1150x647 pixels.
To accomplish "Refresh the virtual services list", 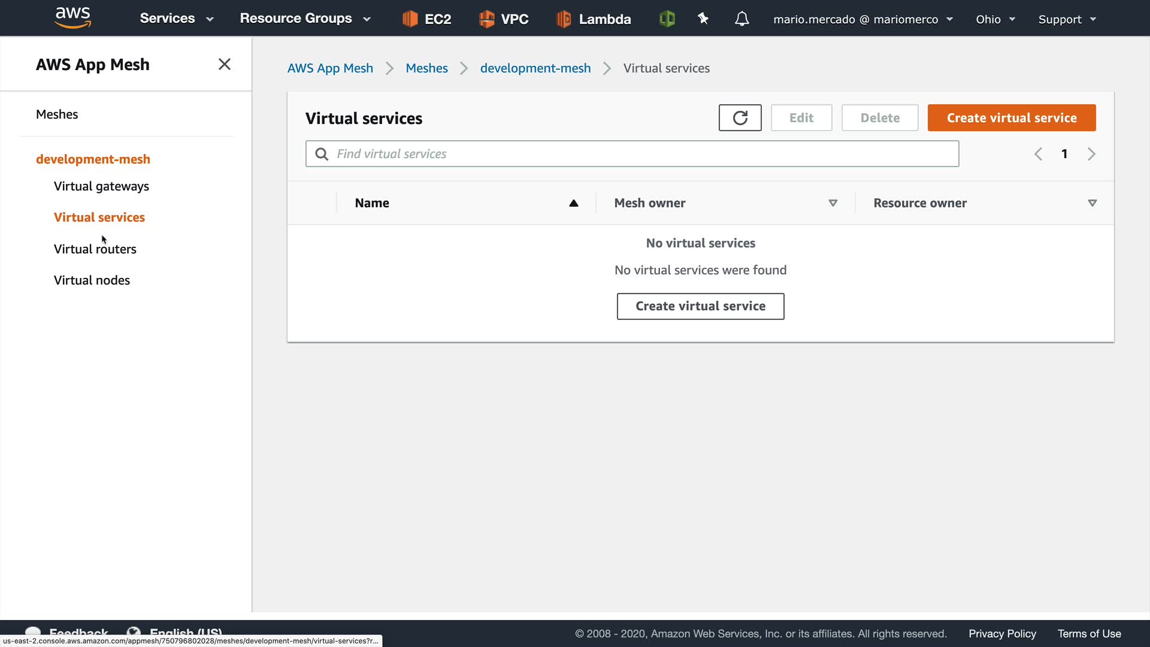I will click(x=740, y=118).
